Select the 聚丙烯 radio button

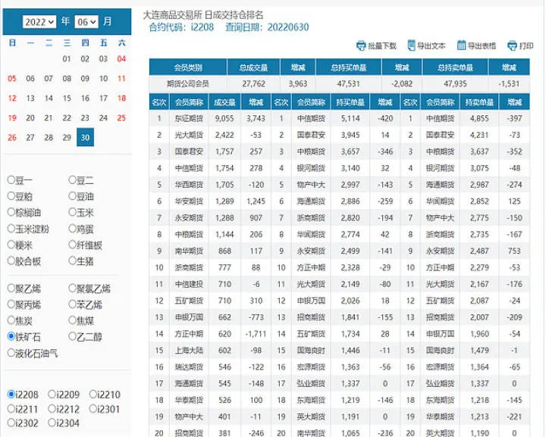pyautogui.click(x=11, y=304)
